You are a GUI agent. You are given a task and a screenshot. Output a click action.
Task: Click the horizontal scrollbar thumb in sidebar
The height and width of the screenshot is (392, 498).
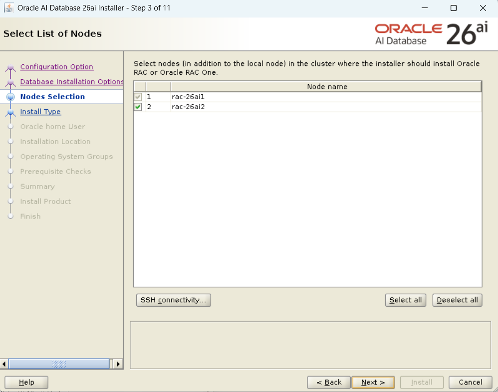pos(59,364)
